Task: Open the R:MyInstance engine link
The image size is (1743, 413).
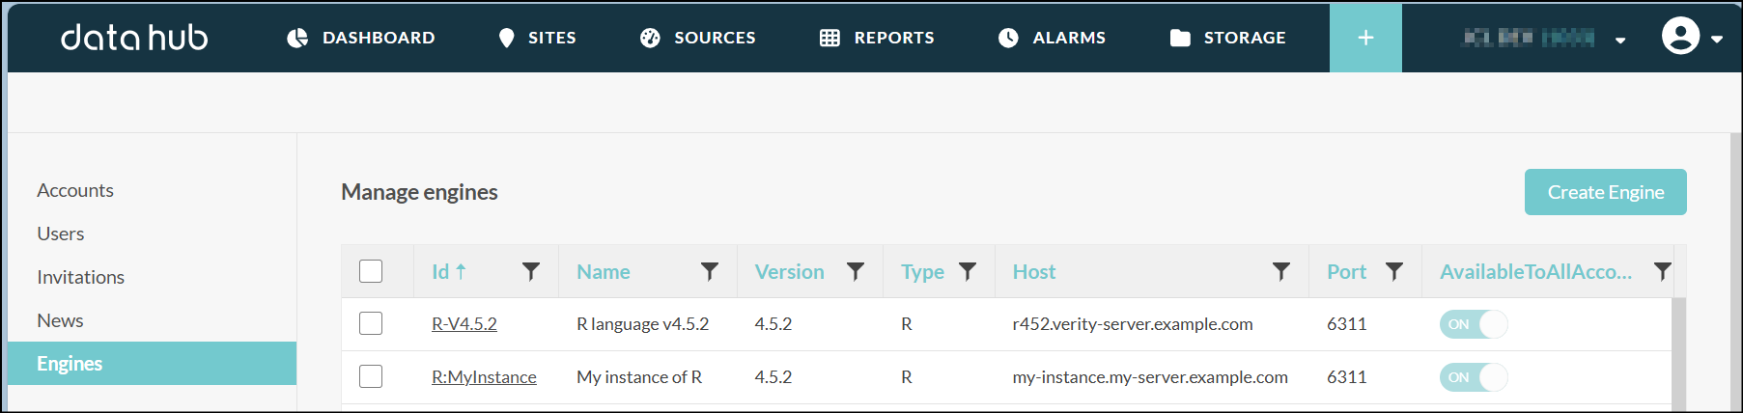Action: point(484,377)
